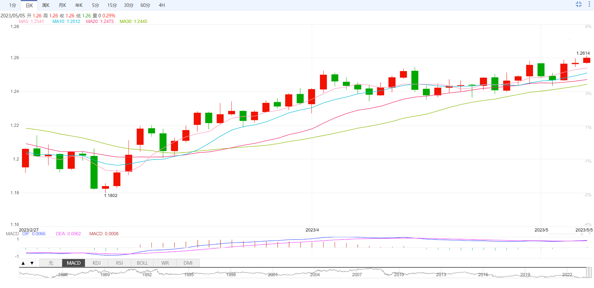Click the last red candlestick at 1.2614
The width and height of the screenshot is (594, 288).
pos(586,60)
